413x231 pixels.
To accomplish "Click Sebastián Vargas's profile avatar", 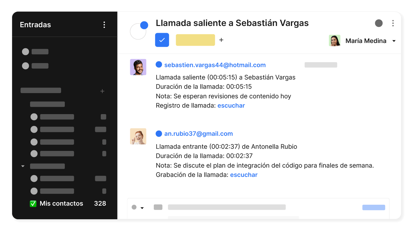I will point(138,67).
